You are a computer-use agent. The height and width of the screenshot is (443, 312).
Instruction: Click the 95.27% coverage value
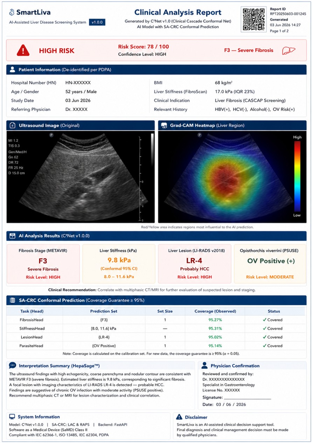pos(215,320)
